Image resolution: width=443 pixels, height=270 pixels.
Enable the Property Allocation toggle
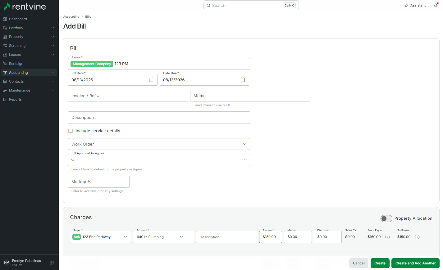pos(386,218)
